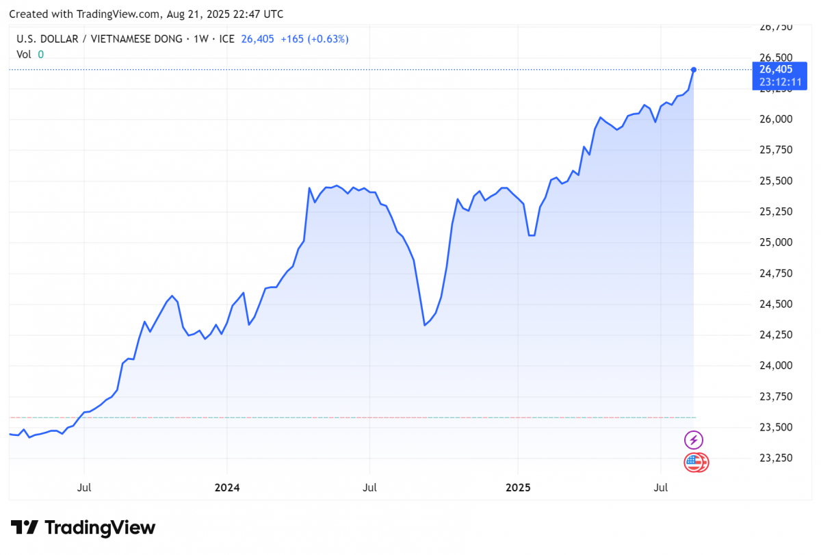Image resolution: width=821 pixels, height=555 pixels.
Task: Click the 2024 label on time axis
Action: [x=227, y=487]
